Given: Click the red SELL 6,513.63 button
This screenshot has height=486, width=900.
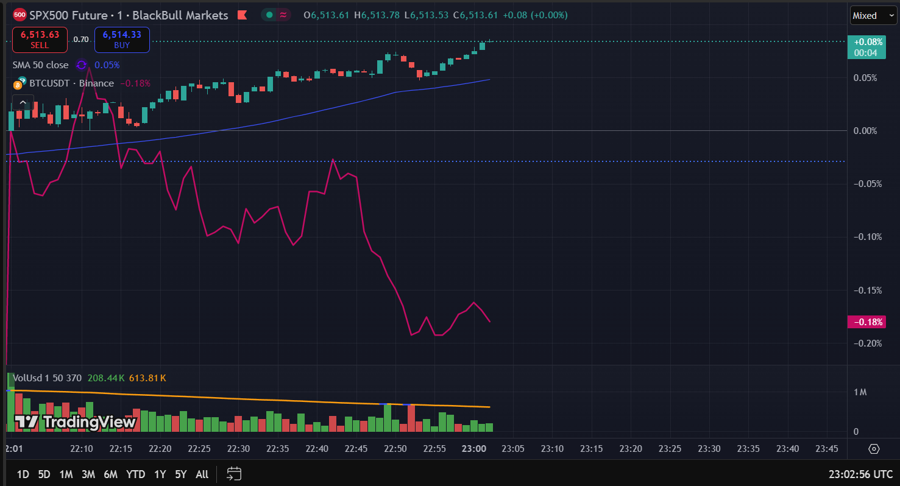Looking at the screenshot, I should pyautogui.click(x=40, y=40).
